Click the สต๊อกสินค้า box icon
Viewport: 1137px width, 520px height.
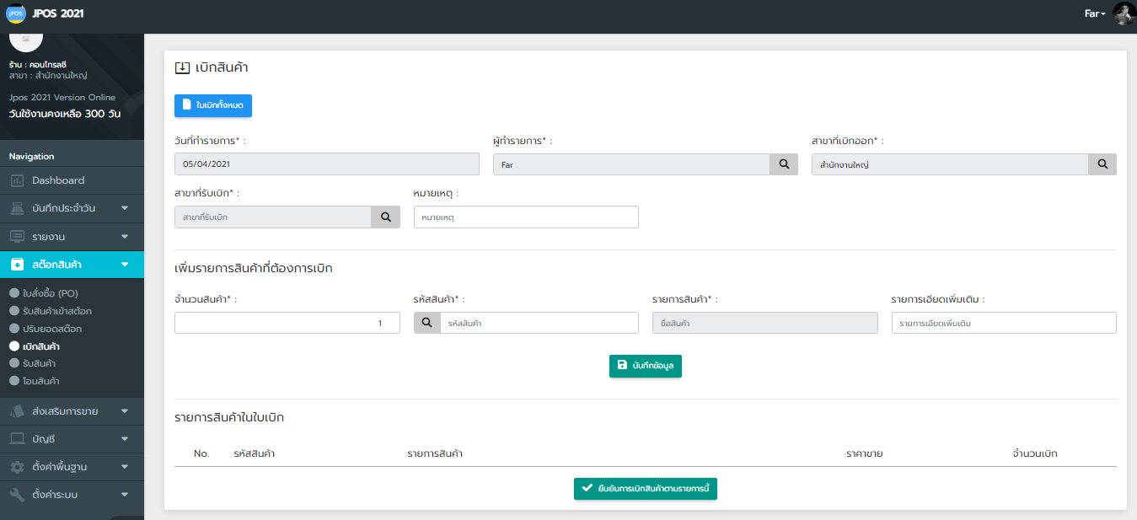coord(17,265)
